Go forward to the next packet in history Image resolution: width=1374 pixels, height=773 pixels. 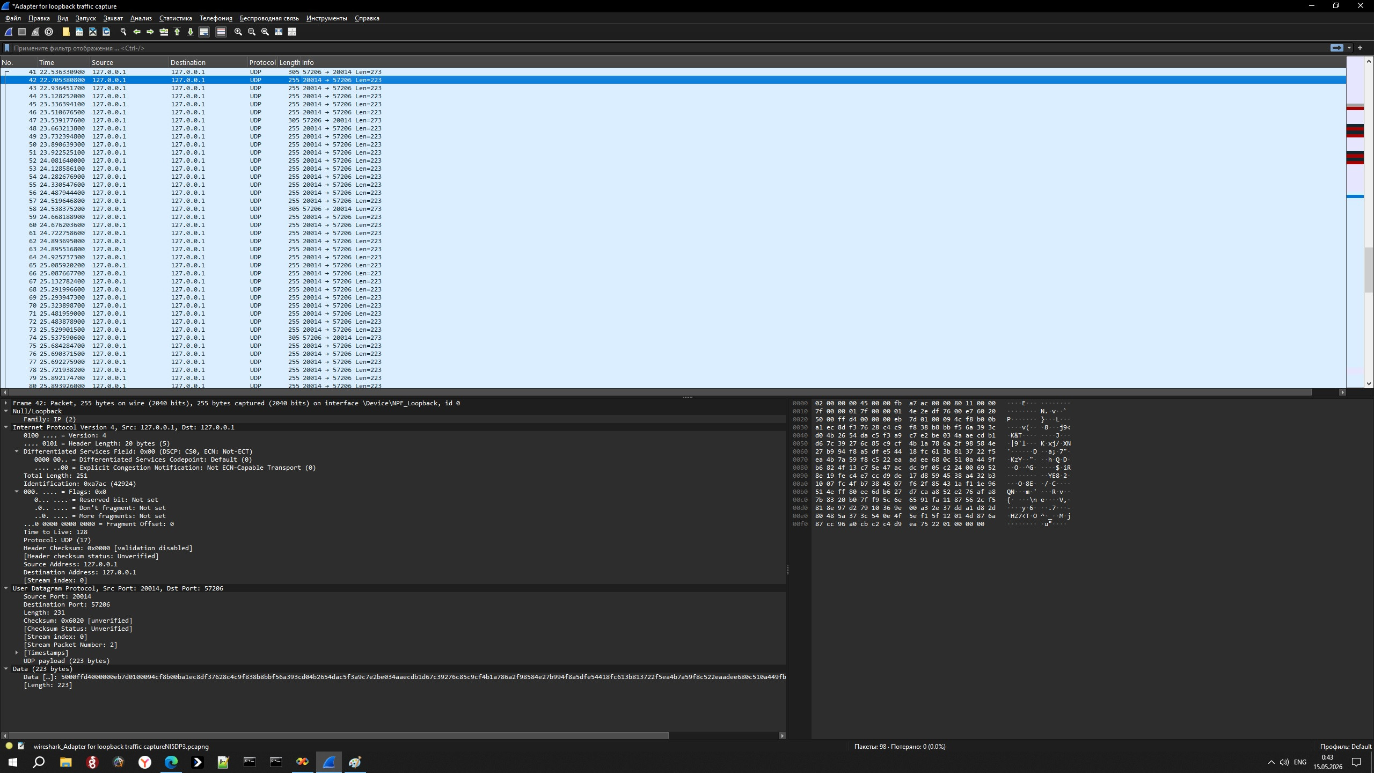tap(150, 32)
